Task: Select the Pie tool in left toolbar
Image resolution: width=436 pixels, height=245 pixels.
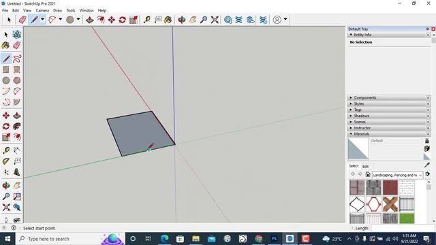Action: click(17, 102)
